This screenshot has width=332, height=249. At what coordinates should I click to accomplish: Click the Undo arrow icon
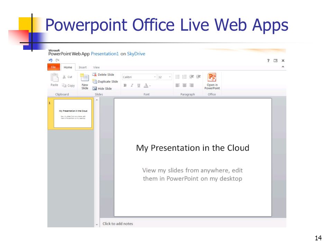coord(50,60)
